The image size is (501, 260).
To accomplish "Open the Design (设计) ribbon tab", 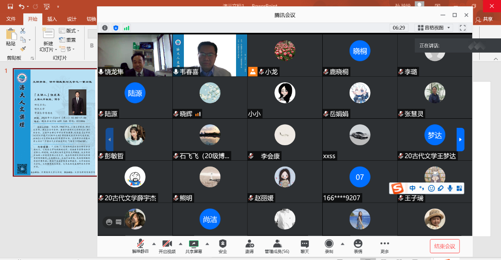I will [x=72, y=19].
